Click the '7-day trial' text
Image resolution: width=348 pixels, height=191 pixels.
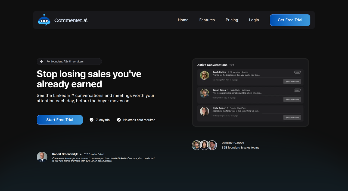[x=103, y=120]
